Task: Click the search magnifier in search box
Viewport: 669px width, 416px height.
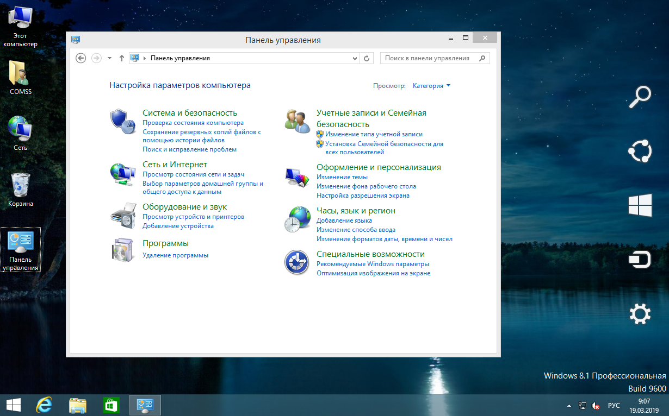Action: click(x=482, y=58)
